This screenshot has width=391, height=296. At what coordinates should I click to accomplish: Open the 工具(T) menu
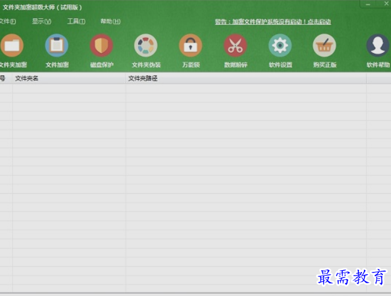point(77,22)
